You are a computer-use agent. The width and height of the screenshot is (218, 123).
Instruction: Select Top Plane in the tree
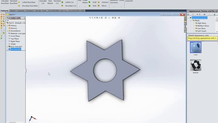(14, 39)
